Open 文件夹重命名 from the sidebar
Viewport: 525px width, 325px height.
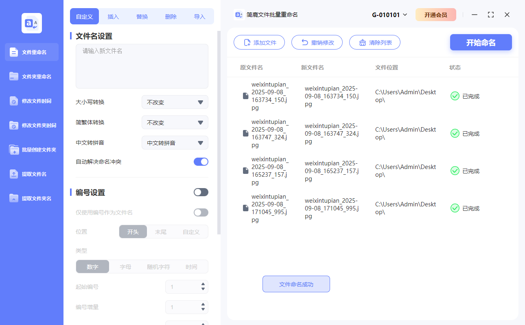click(x=31, y=76)
